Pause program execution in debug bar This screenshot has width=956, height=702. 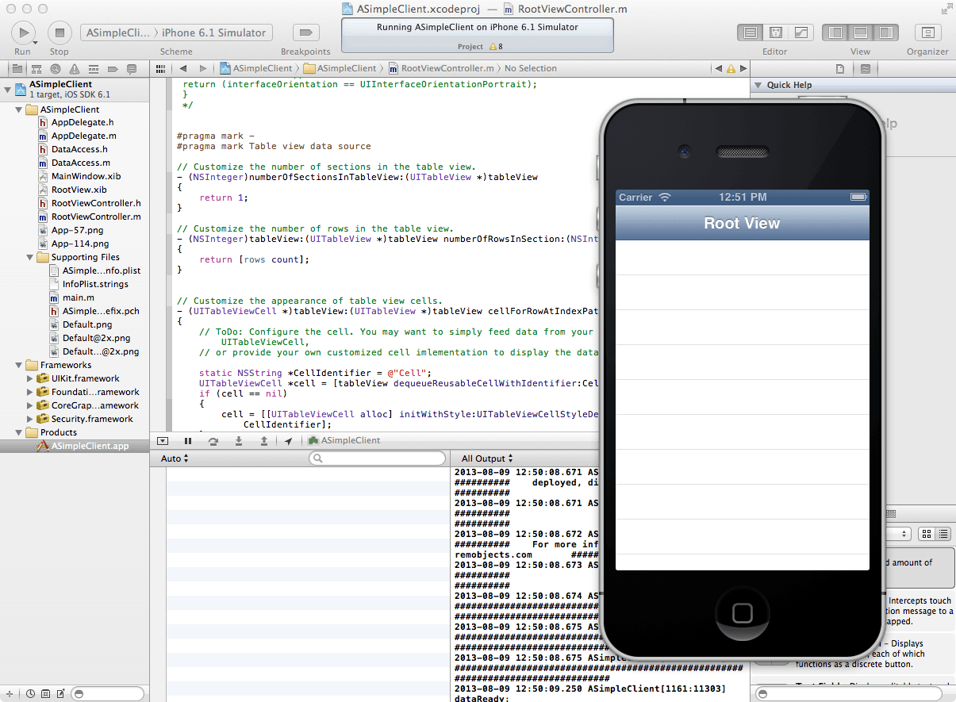(188, 440)
